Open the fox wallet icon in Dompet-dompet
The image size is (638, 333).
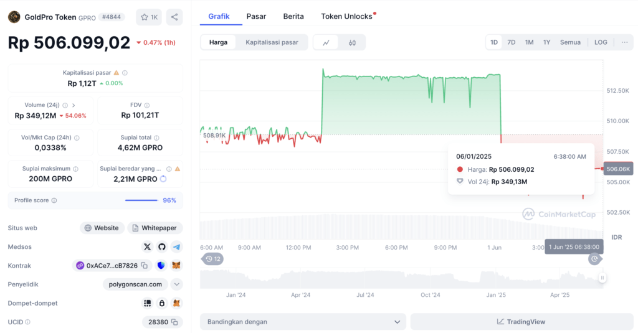176,303
